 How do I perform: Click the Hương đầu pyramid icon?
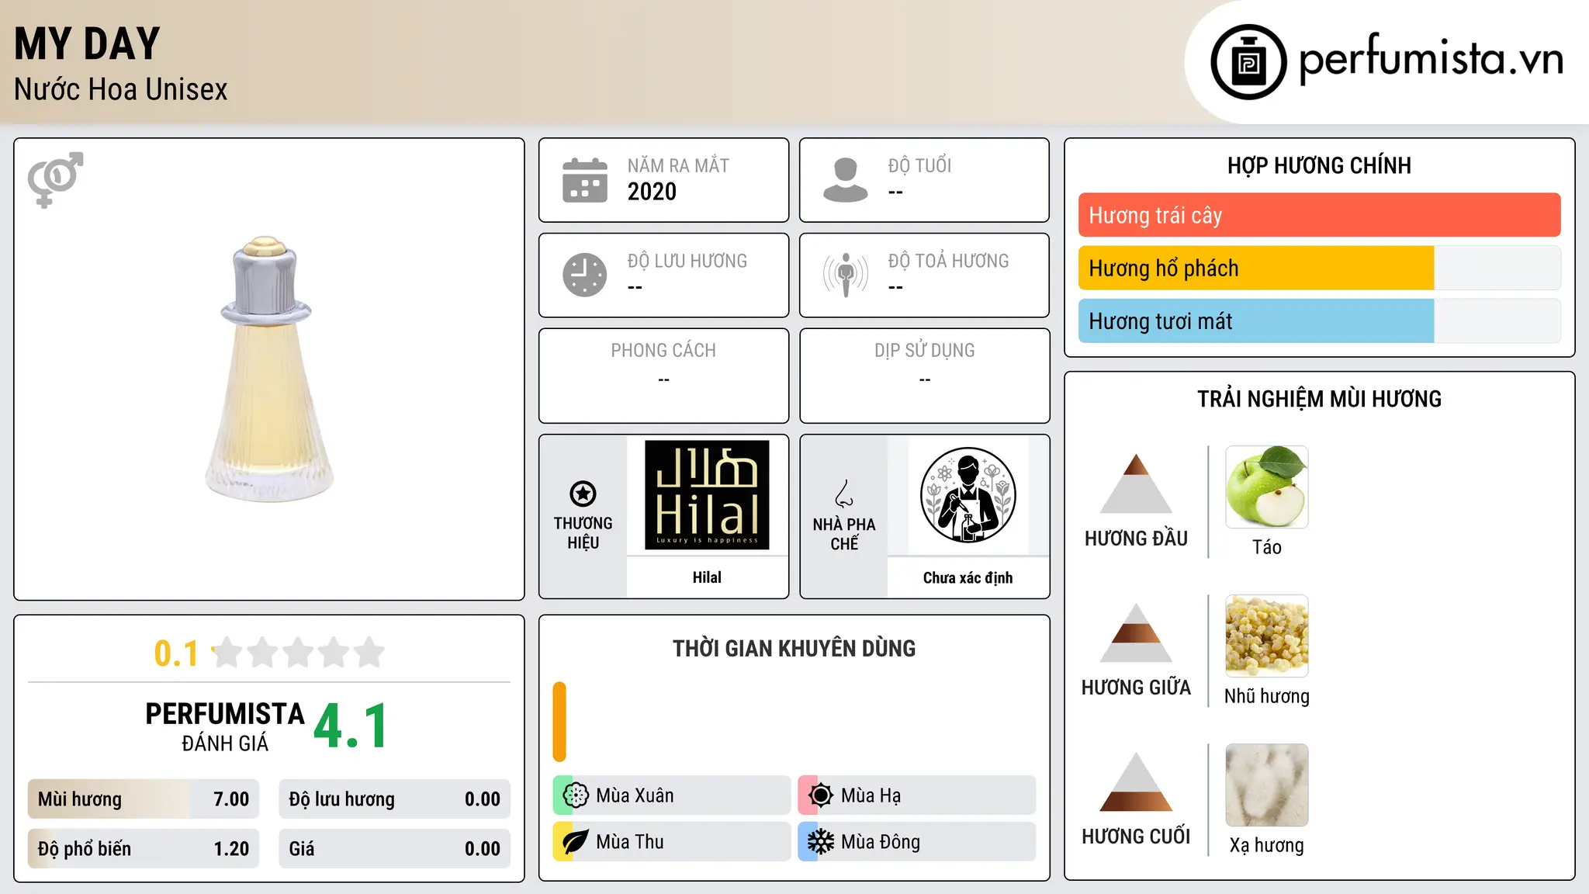[1136, 483]
